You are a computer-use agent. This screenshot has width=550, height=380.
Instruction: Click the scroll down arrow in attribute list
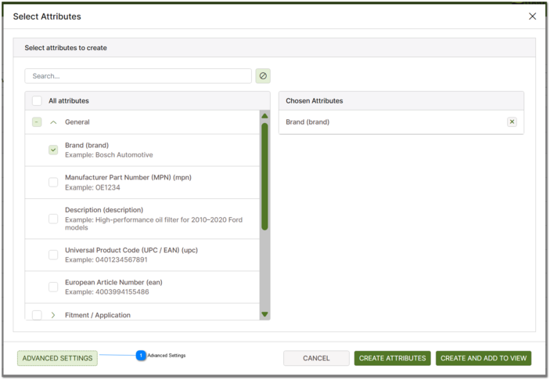pos(264,314)
